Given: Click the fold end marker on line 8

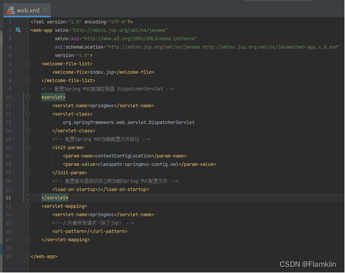Looking at the screenshot, I should [28, 80].
